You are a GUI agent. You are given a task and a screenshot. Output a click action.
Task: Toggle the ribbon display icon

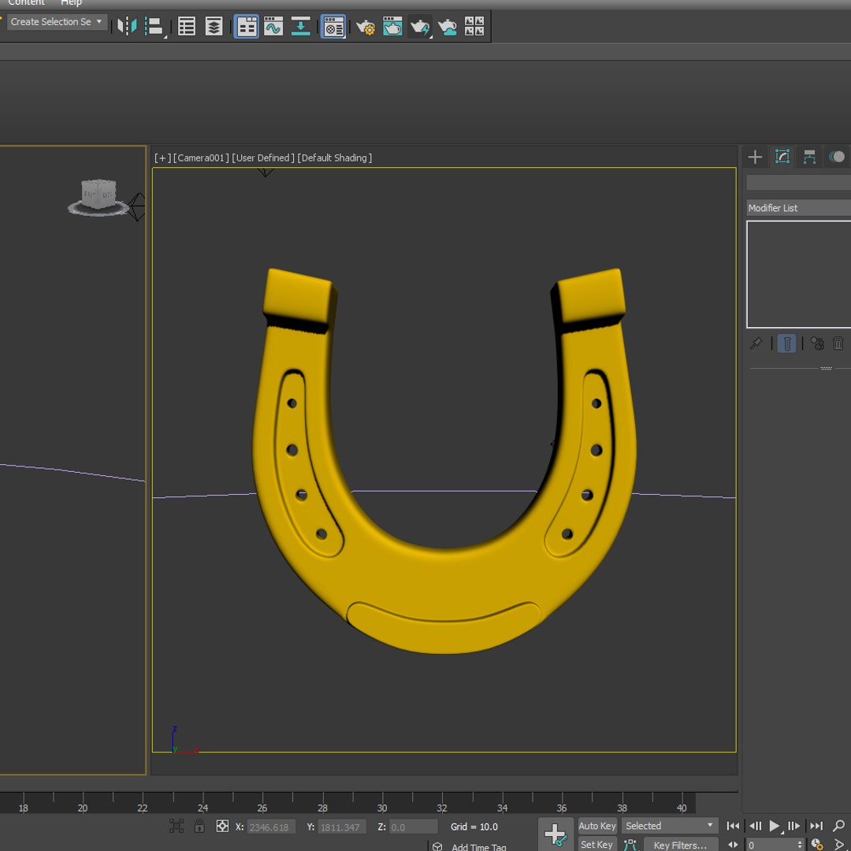(247, 26)
